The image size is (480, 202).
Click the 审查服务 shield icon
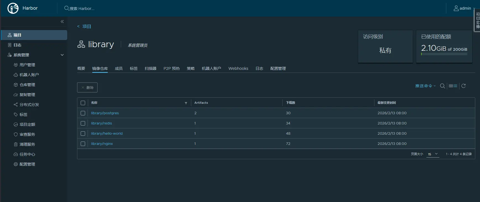[x=16, y=134]
